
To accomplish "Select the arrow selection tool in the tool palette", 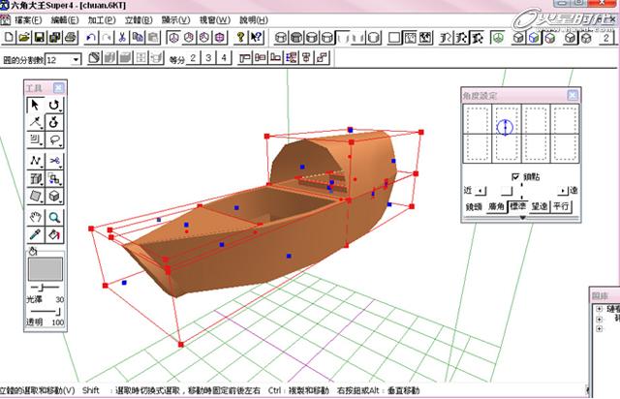I will [36, 105].
